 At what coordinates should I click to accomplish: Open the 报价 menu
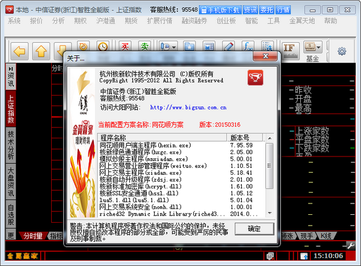36,21
